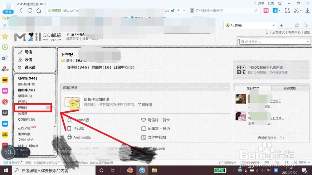Open 在线文档 in sidebar
Viewport: 312px width, 175px height.
pos(24,128)
